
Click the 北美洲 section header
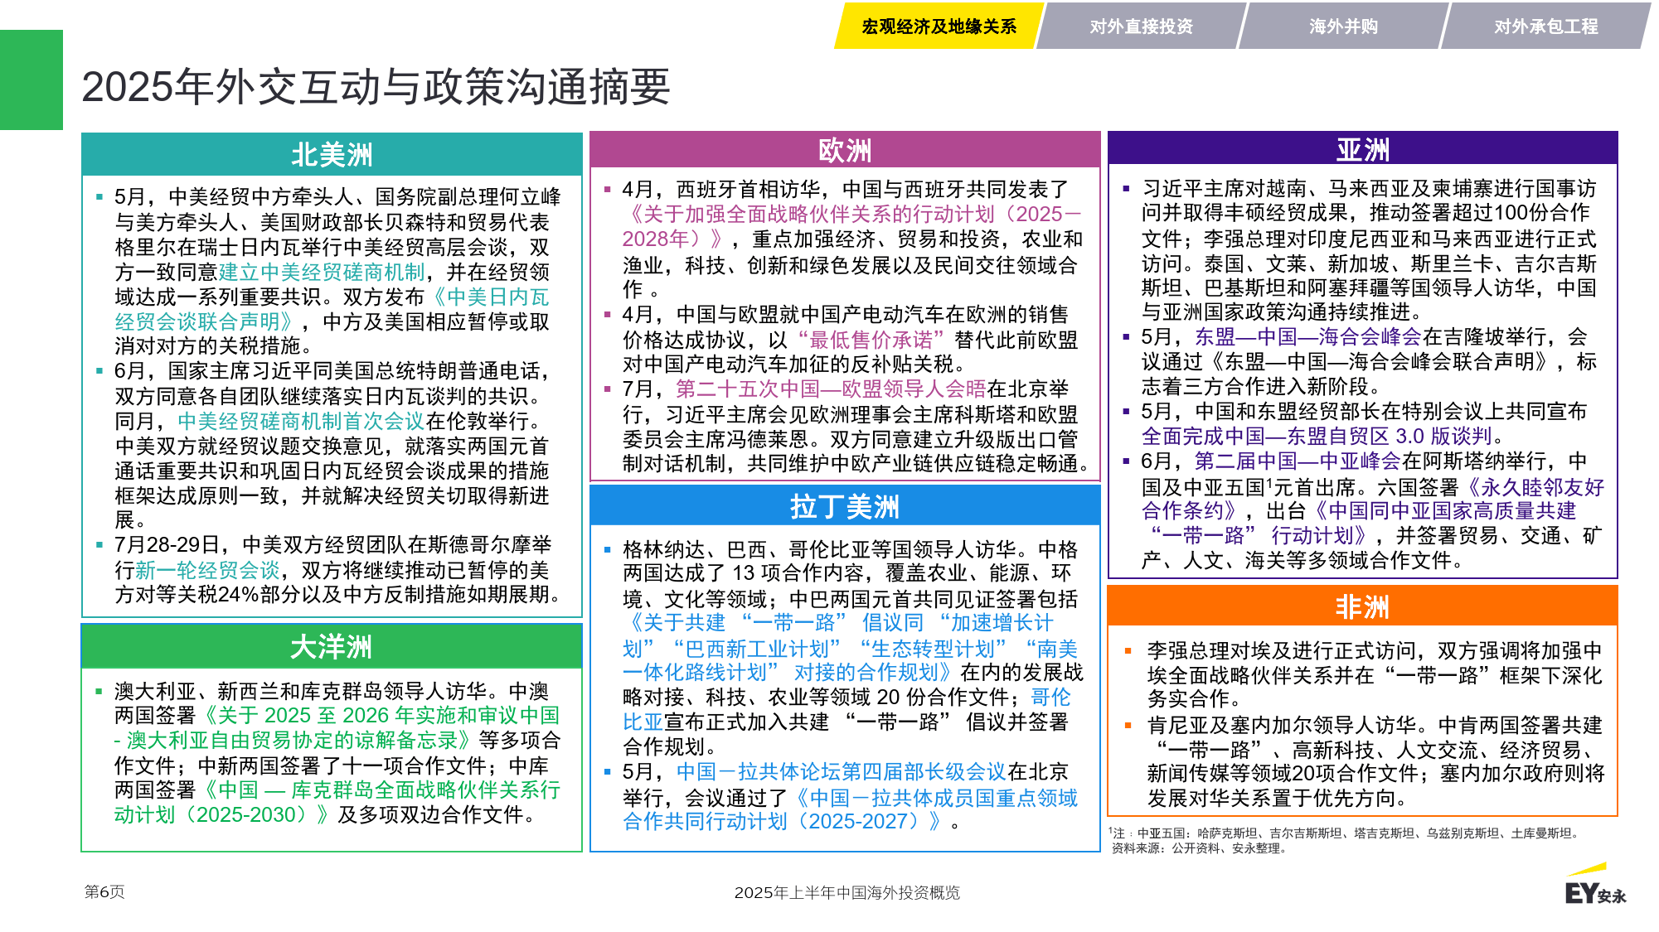pyautogui.click(x=332, y=154)
